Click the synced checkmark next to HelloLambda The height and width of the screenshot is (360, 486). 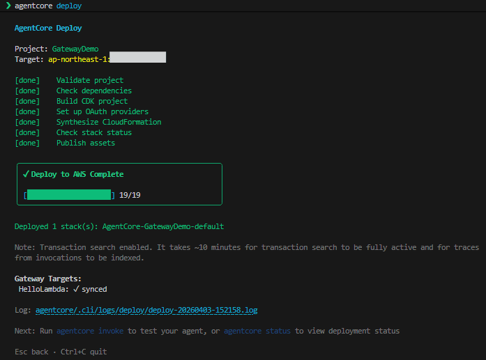pyautogui.click(x=77, y=289)
